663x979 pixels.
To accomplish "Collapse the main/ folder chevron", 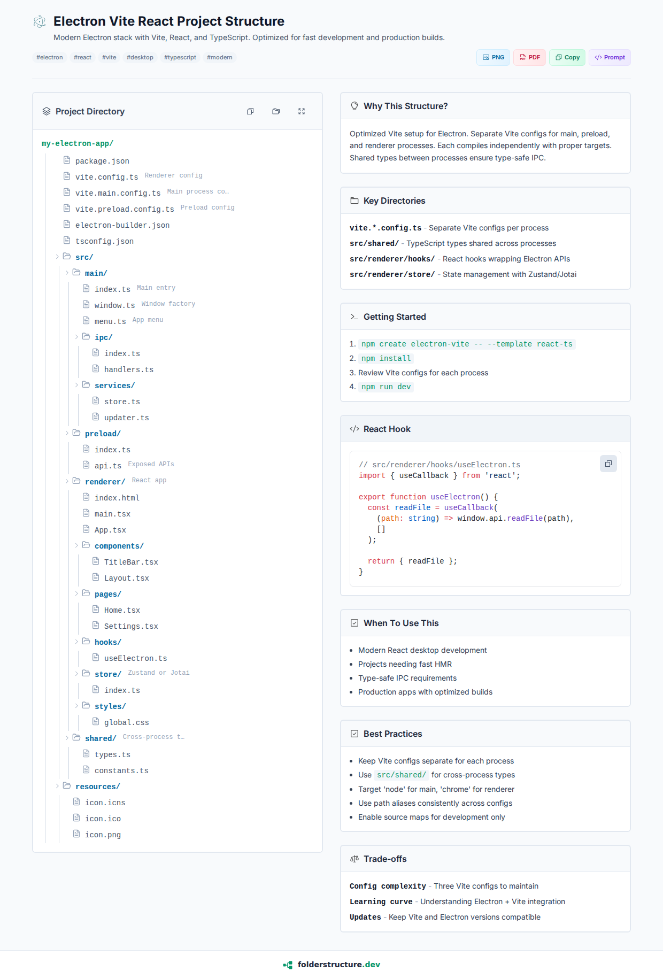I will pyautogui.click(x=67, y=273).
